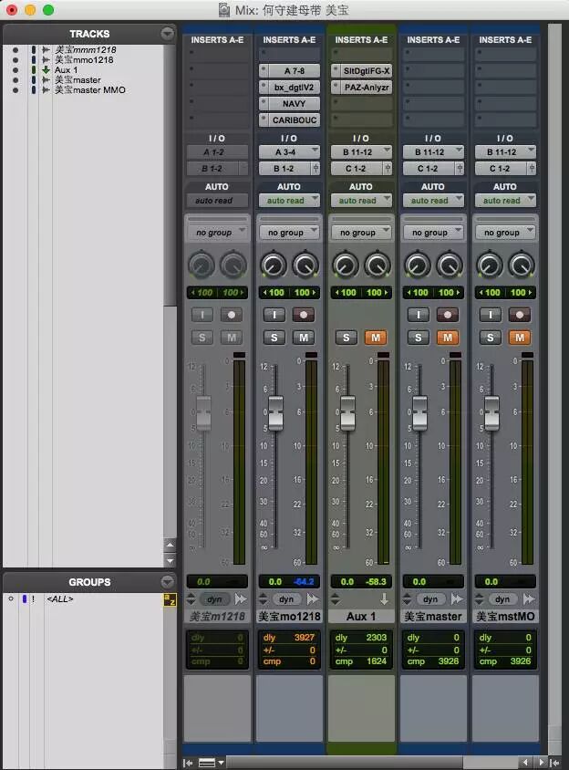Toggle input monitoring on 美宝mstMO
The image size is (569, 770).
(x=491, y=315)
